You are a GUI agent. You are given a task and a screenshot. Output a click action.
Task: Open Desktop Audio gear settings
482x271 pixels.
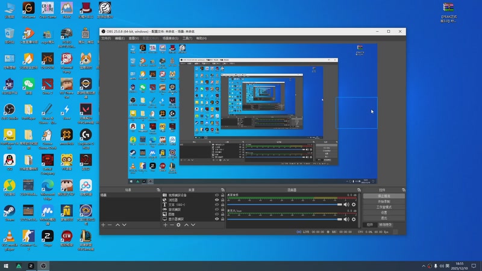[354, 205]
